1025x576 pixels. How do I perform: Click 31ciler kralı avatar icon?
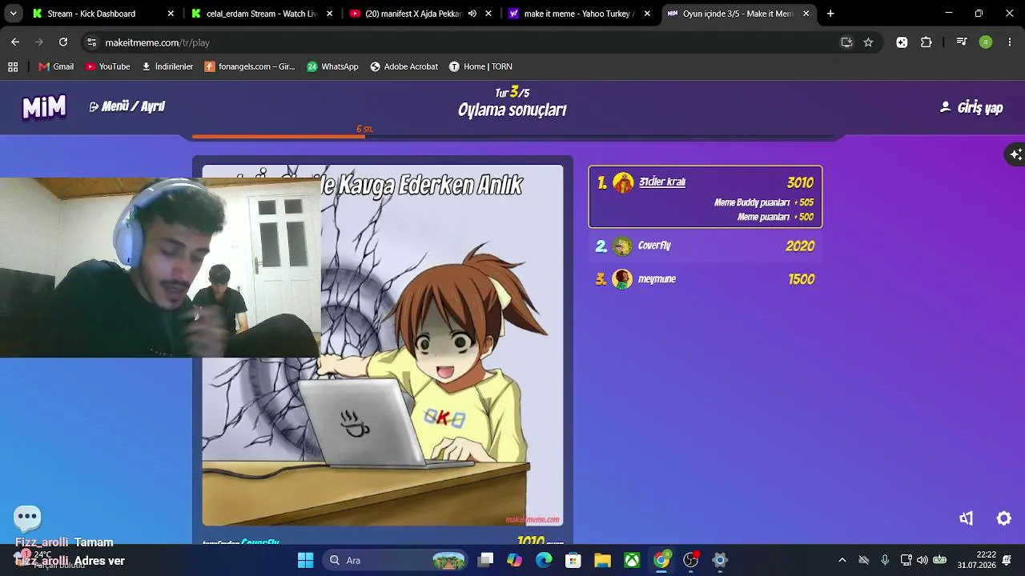[x=623, y=182]
